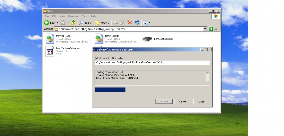Click the capture progress bar
Screen dimensions: 284x136
[152, 90]
